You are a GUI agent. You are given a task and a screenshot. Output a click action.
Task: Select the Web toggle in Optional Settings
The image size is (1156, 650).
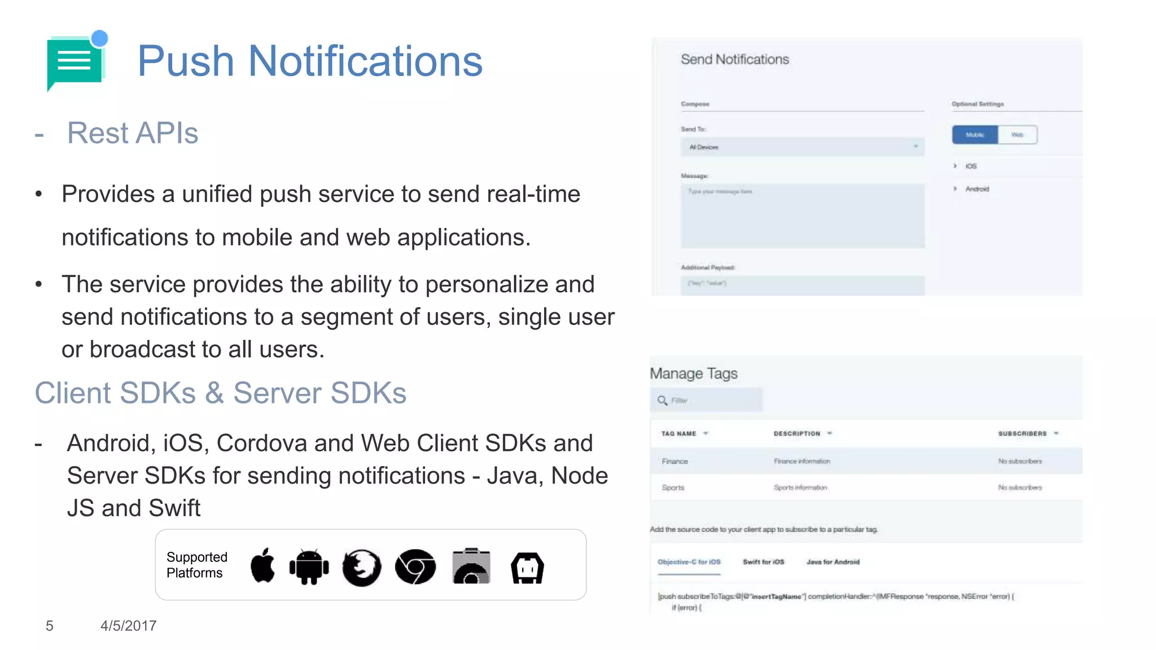pos(1017,135)
